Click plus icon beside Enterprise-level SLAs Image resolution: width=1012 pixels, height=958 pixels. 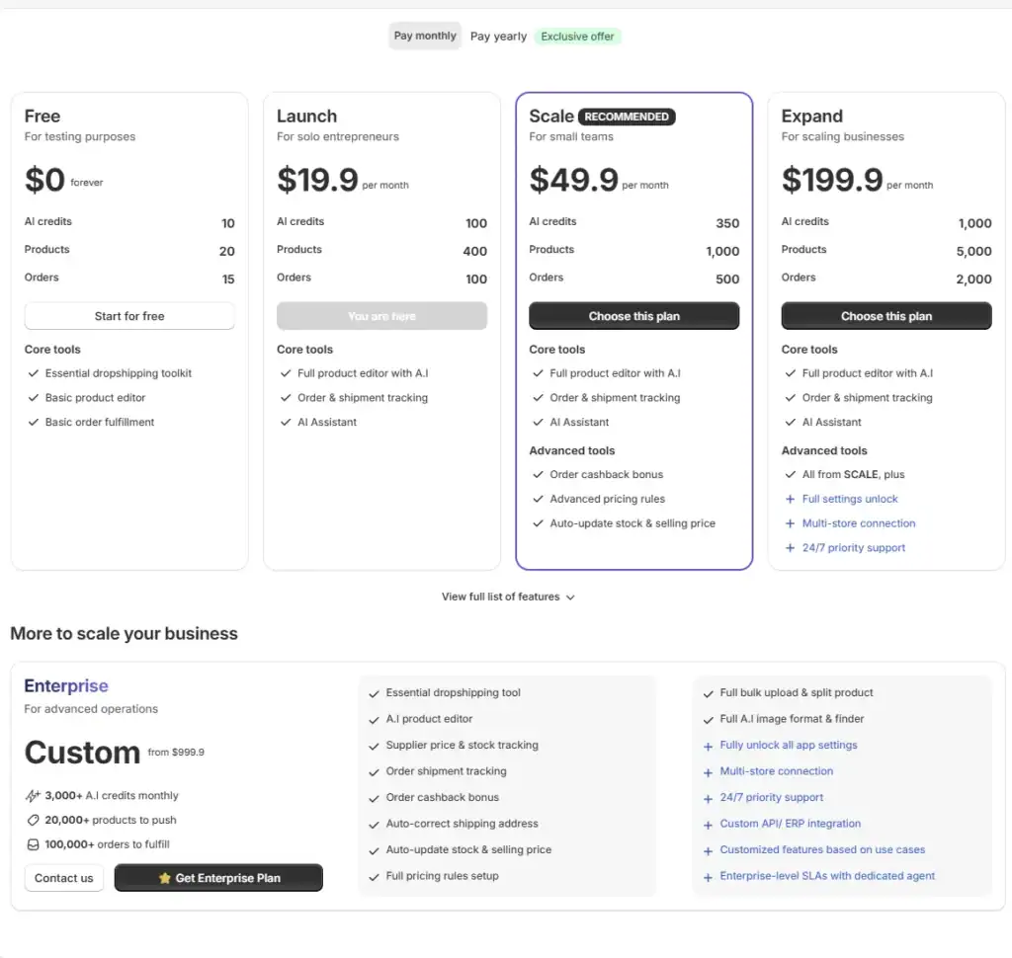(x=708, y=877)
